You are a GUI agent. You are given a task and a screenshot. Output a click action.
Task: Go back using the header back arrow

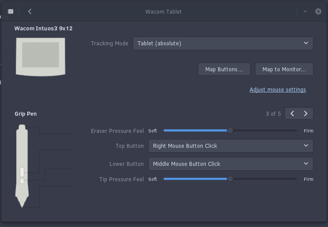(30, 11)
